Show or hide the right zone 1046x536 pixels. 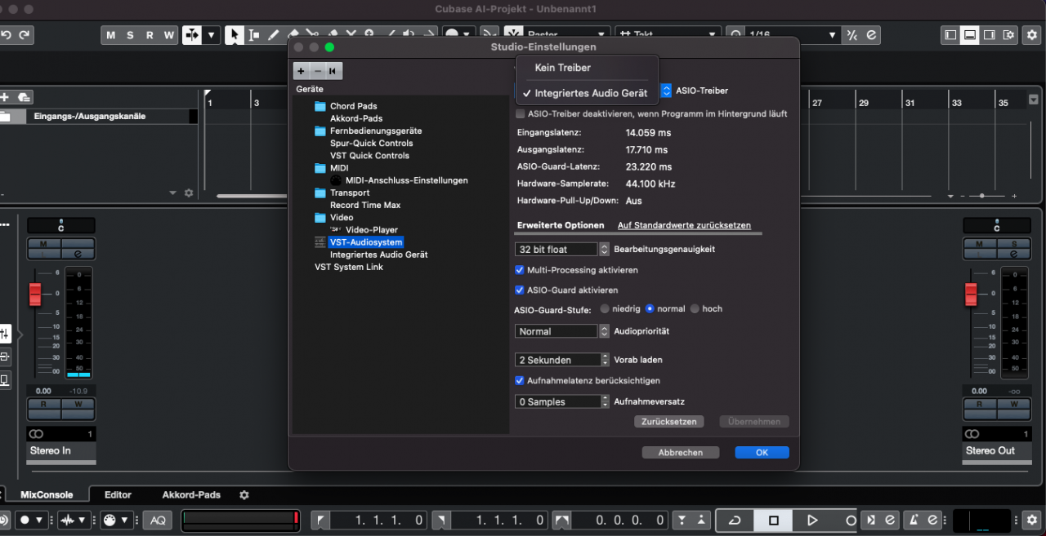[989, 35]
